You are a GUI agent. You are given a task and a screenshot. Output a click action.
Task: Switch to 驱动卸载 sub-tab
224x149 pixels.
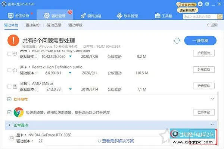75,25
